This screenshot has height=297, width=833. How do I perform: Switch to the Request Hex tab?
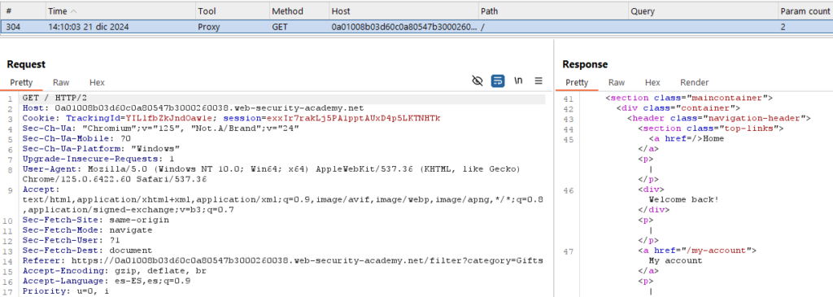pos(97,82)
